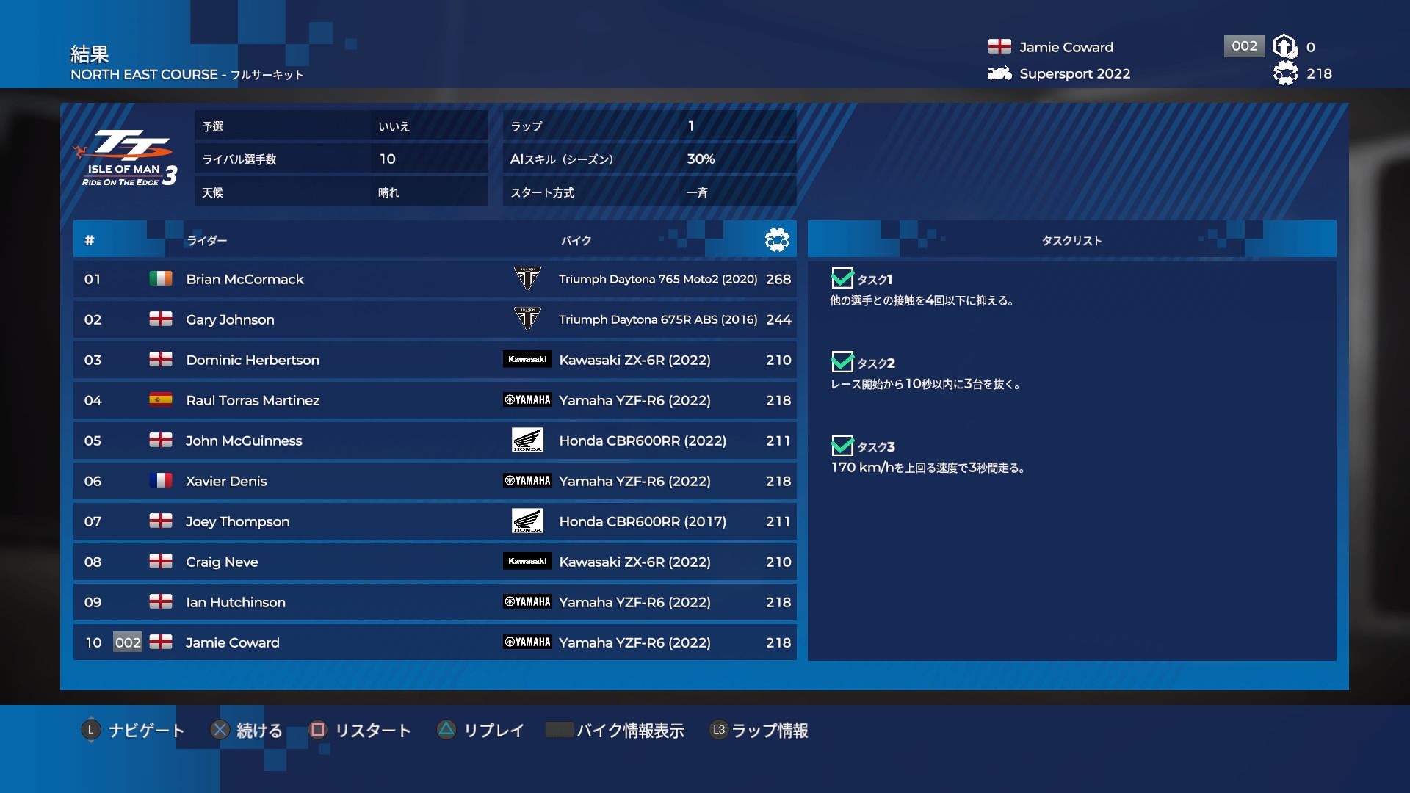Click the Kawasaki logo in Dominic Herbertson's row

(527, 359)
